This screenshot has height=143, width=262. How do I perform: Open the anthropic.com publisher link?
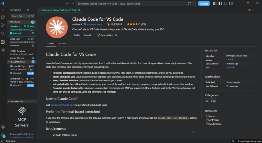click(94, 24)
